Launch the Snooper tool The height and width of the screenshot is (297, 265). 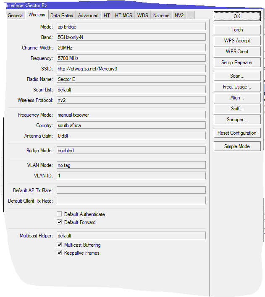click(237, 120)
